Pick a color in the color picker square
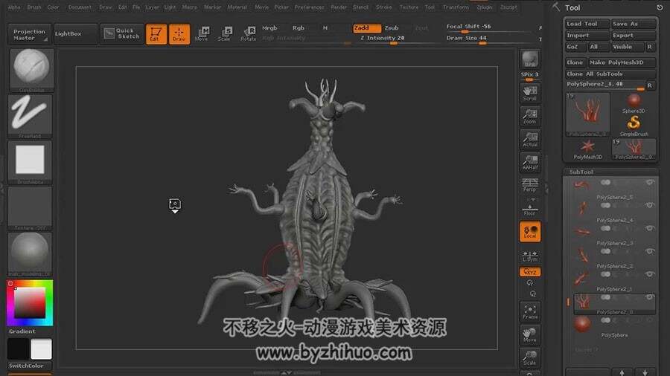 coord(30,302)
